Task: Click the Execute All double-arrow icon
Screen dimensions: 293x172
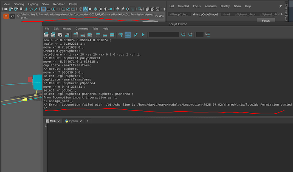Action: tap(136, 34)
